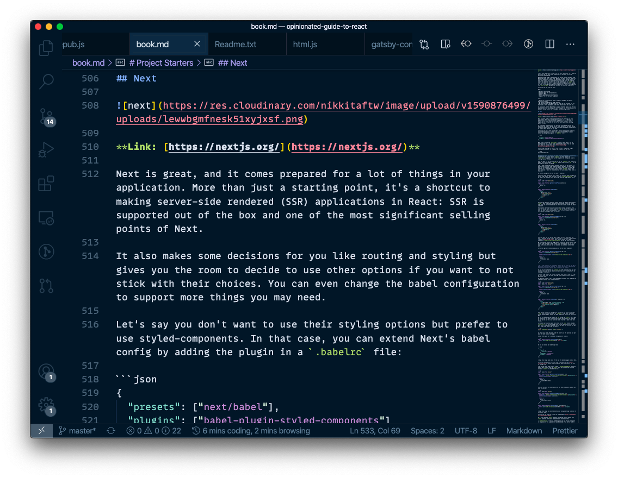Change indentation via 'Spaces: 2'
Image resolution: width=618 pixels, height=478 pixels.
(x=427, y=431)
